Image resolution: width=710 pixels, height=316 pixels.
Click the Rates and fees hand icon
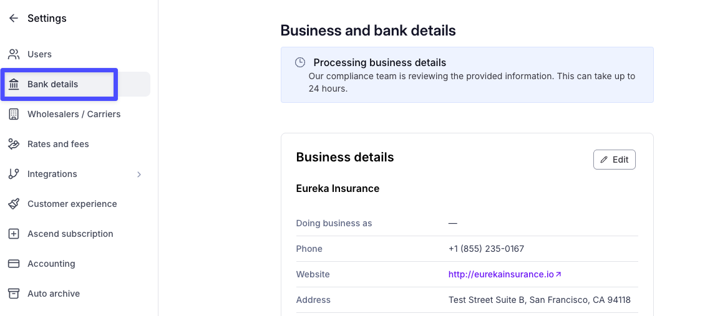(14, 144)
